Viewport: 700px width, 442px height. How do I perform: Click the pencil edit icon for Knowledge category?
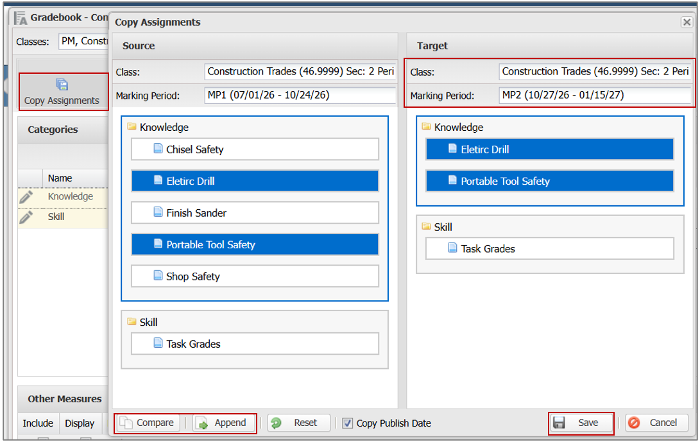pyautogui.click(x=26, y=197)
